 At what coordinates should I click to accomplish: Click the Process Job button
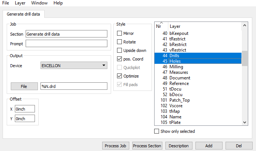pyautogui.click(x=116, y=145)
